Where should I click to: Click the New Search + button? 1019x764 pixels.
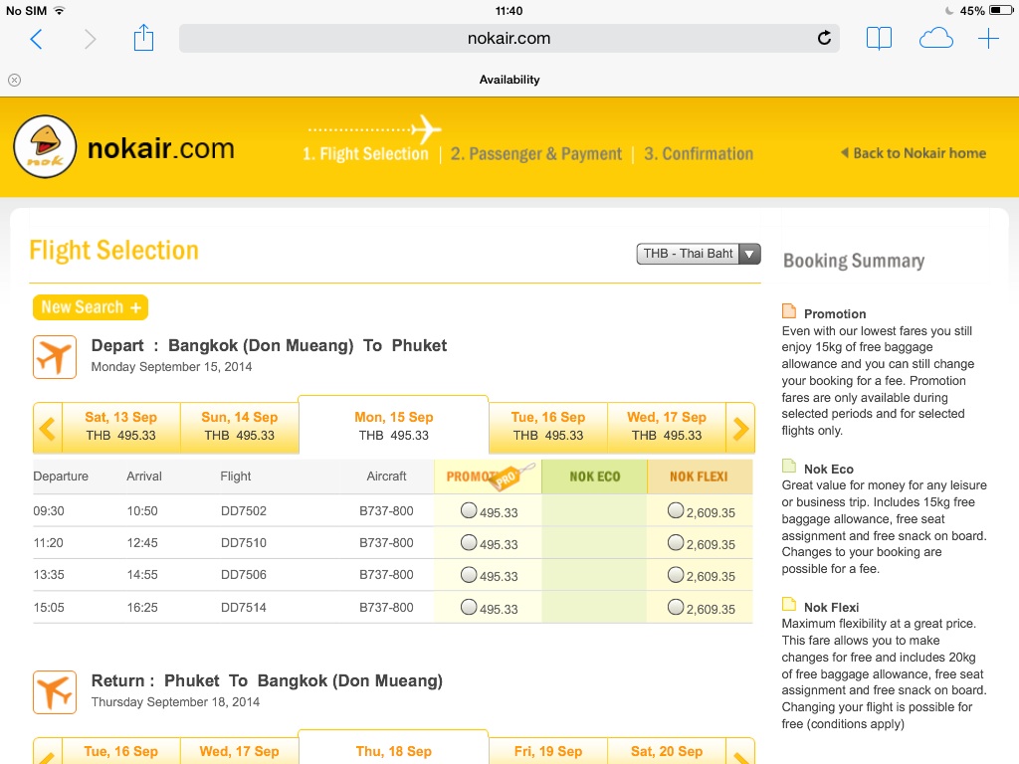(91, 307)
